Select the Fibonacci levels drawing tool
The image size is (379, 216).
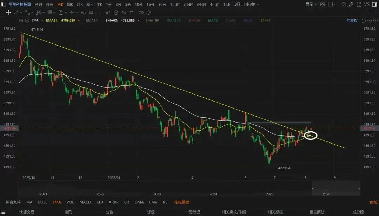(x=50, y=12)
